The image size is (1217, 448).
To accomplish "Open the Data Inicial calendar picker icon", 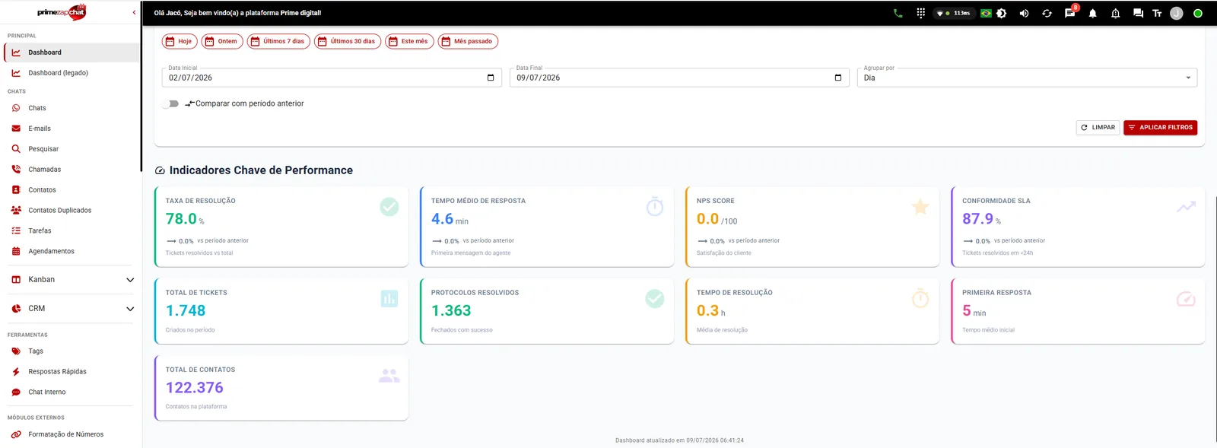I will pos(491,78).
